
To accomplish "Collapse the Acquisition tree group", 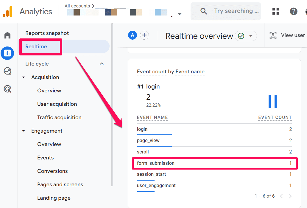I will pyautogui.click(x=24, y=77).
